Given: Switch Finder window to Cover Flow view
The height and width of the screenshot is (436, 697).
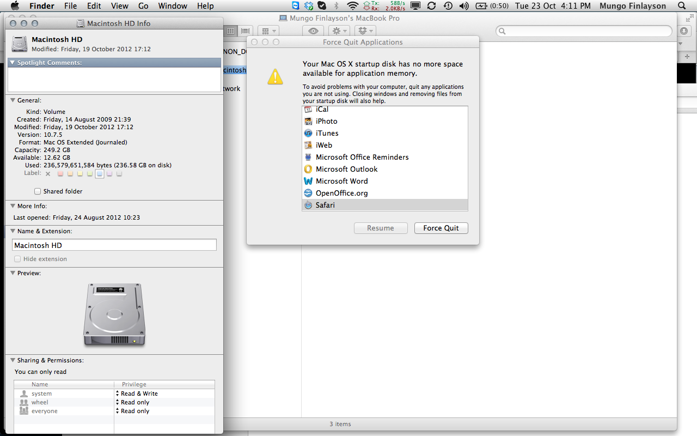Looking at the screenshot, I should [245, 31].
